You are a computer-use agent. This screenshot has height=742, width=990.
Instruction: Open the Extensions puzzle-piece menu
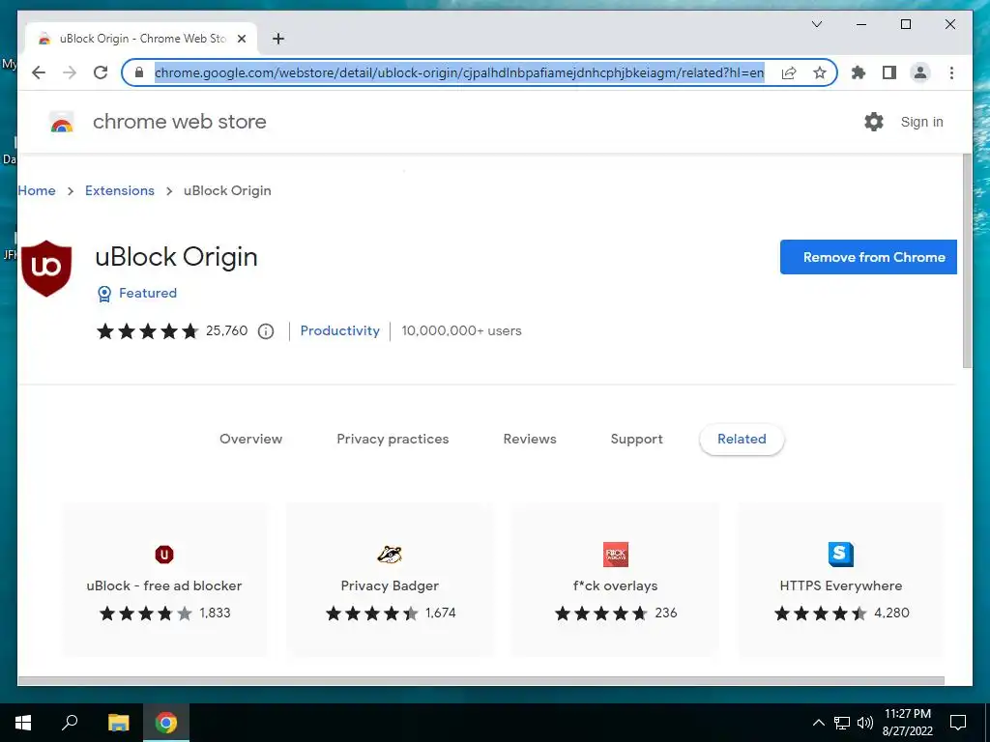pyautogui.click(x=859, y=72)
